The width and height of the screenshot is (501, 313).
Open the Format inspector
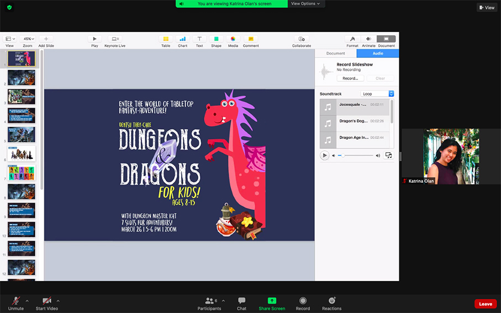352,39
